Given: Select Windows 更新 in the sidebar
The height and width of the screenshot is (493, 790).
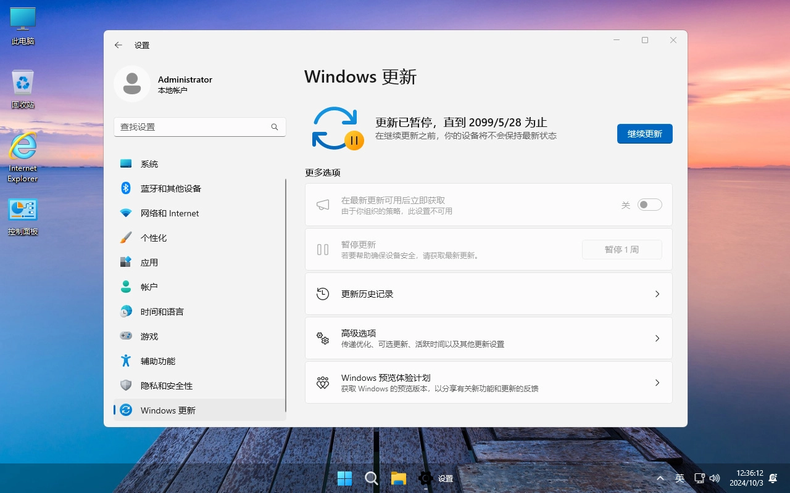Looking at the screenshot, I should pos(167,410).
